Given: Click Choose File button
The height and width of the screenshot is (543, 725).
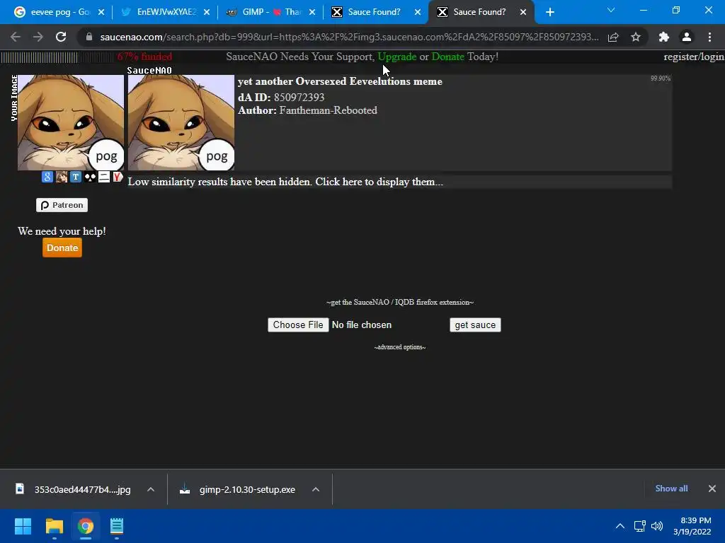Looking at the screenshot, I should (298, 325).
